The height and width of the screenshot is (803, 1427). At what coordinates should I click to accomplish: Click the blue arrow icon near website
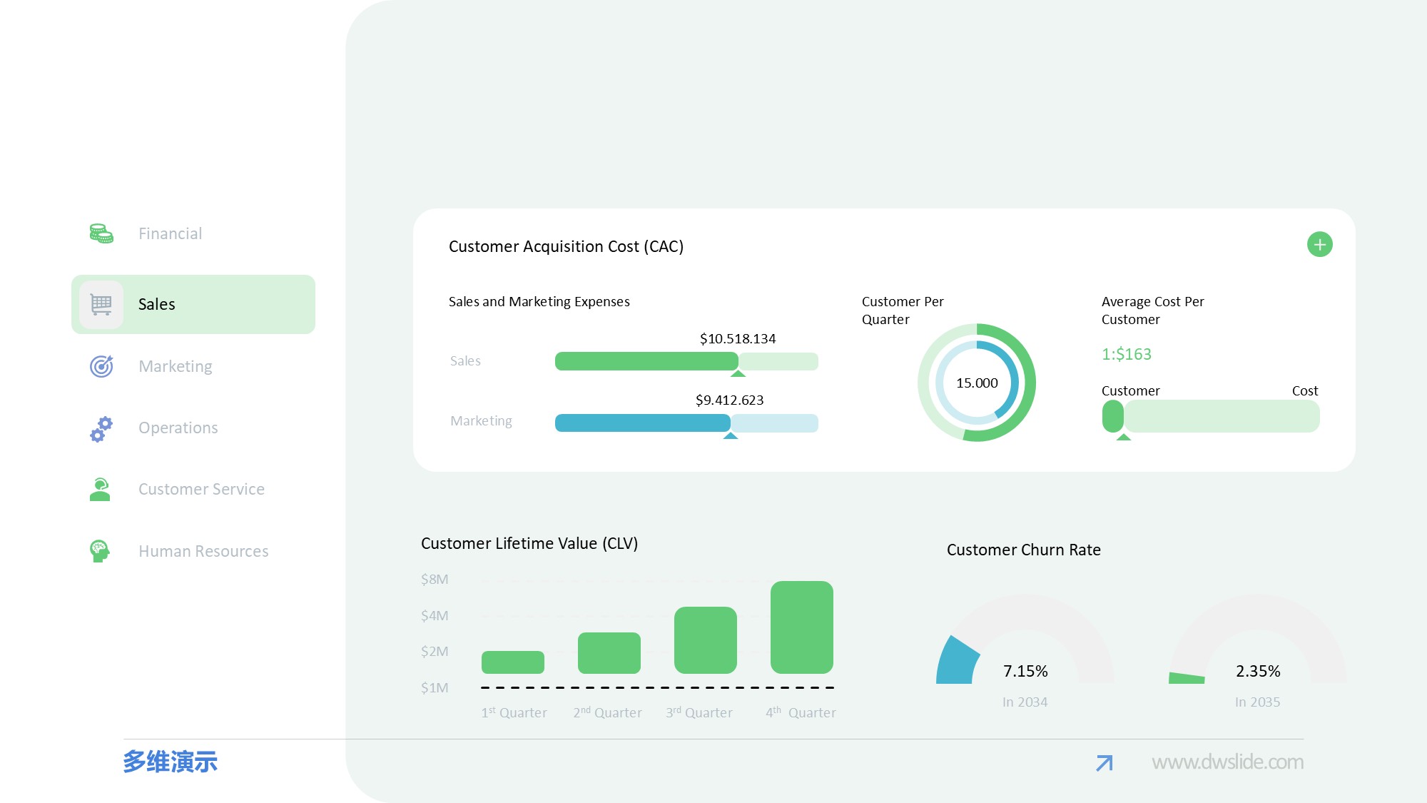click(x=1104, y=763)
